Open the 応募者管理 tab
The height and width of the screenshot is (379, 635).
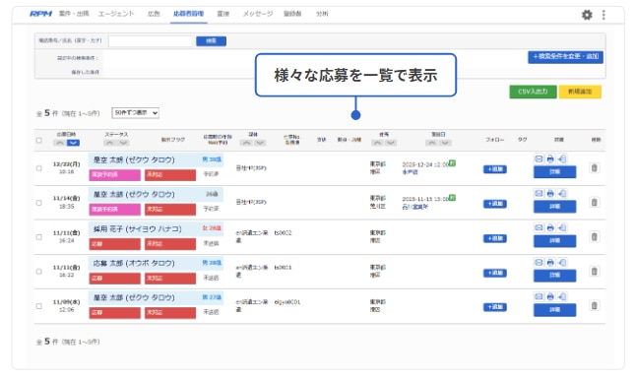(188, 14)
